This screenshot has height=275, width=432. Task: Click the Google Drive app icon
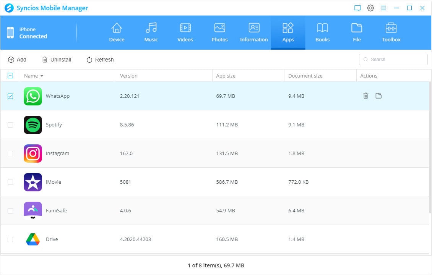point(33,239)
